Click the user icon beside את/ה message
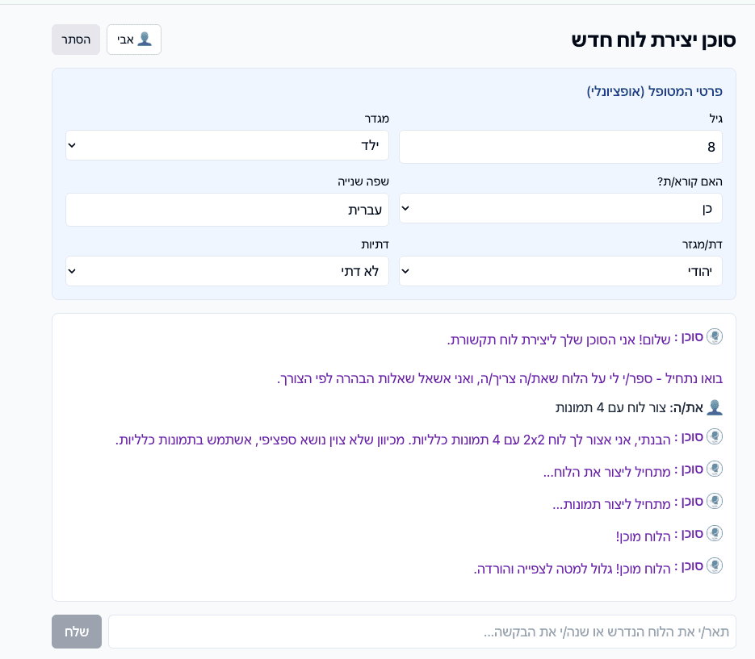755x659 pixels. pyautogui.click(x=715, y=407)
